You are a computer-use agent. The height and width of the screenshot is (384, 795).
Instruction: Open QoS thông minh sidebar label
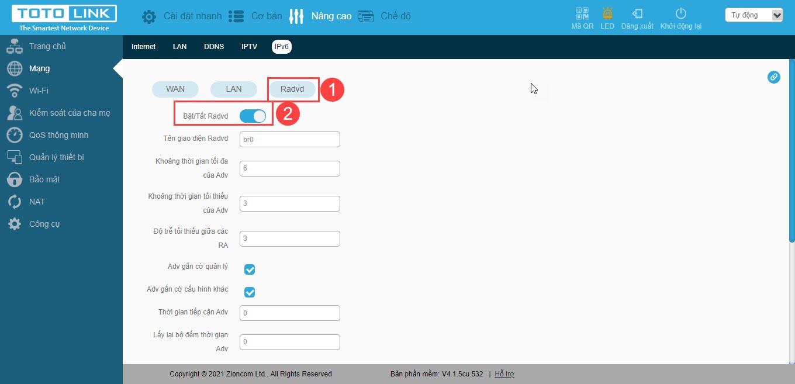pyautogui.click(x=58, y=135)
